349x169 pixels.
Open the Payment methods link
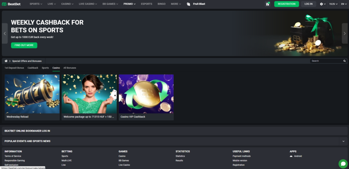(242, 156)
